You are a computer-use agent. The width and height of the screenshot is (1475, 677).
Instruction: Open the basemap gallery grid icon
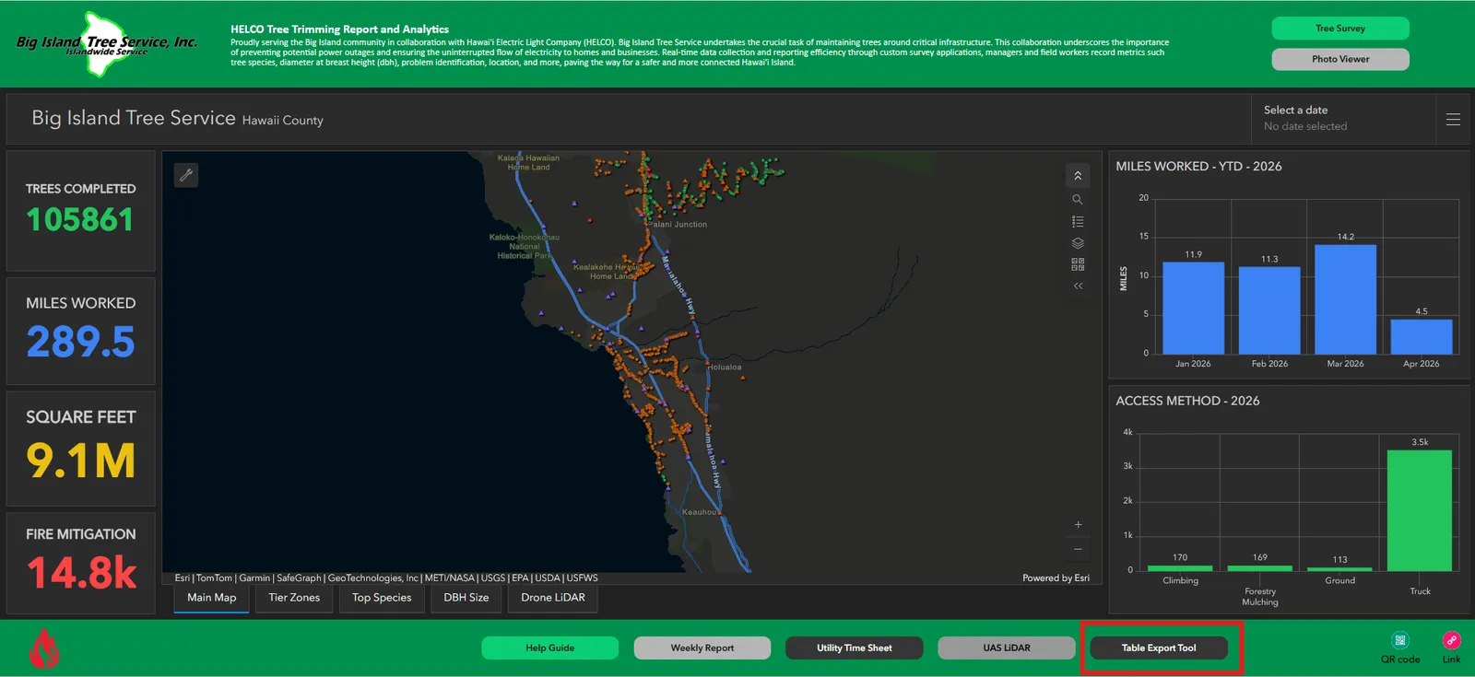point(1078,264)
